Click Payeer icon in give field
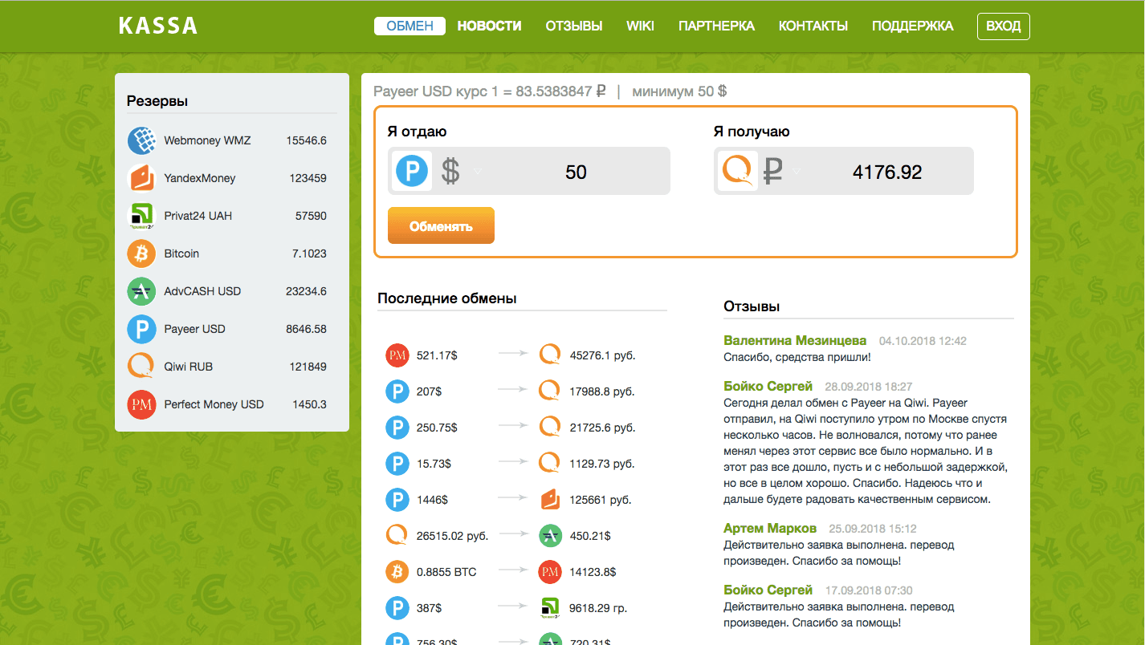1145x645 pixels. [413, 171]
